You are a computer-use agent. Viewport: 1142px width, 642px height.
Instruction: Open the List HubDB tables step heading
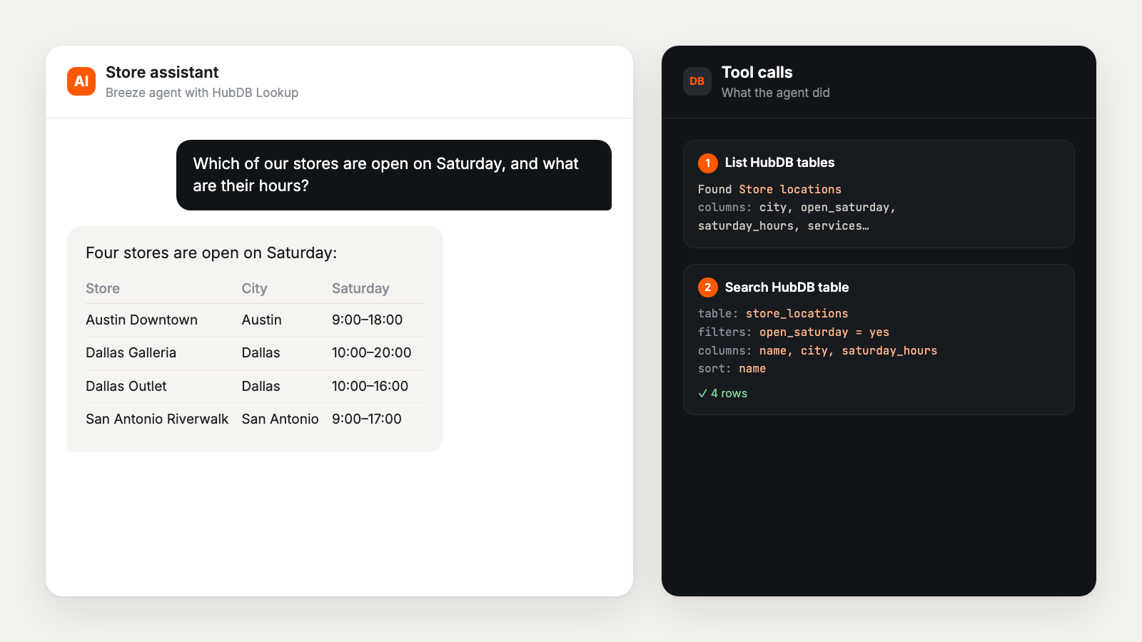[x=779, y=163]
